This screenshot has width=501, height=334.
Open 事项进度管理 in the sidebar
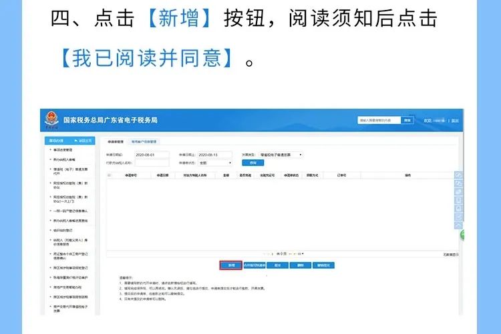(x=63, y=150)
